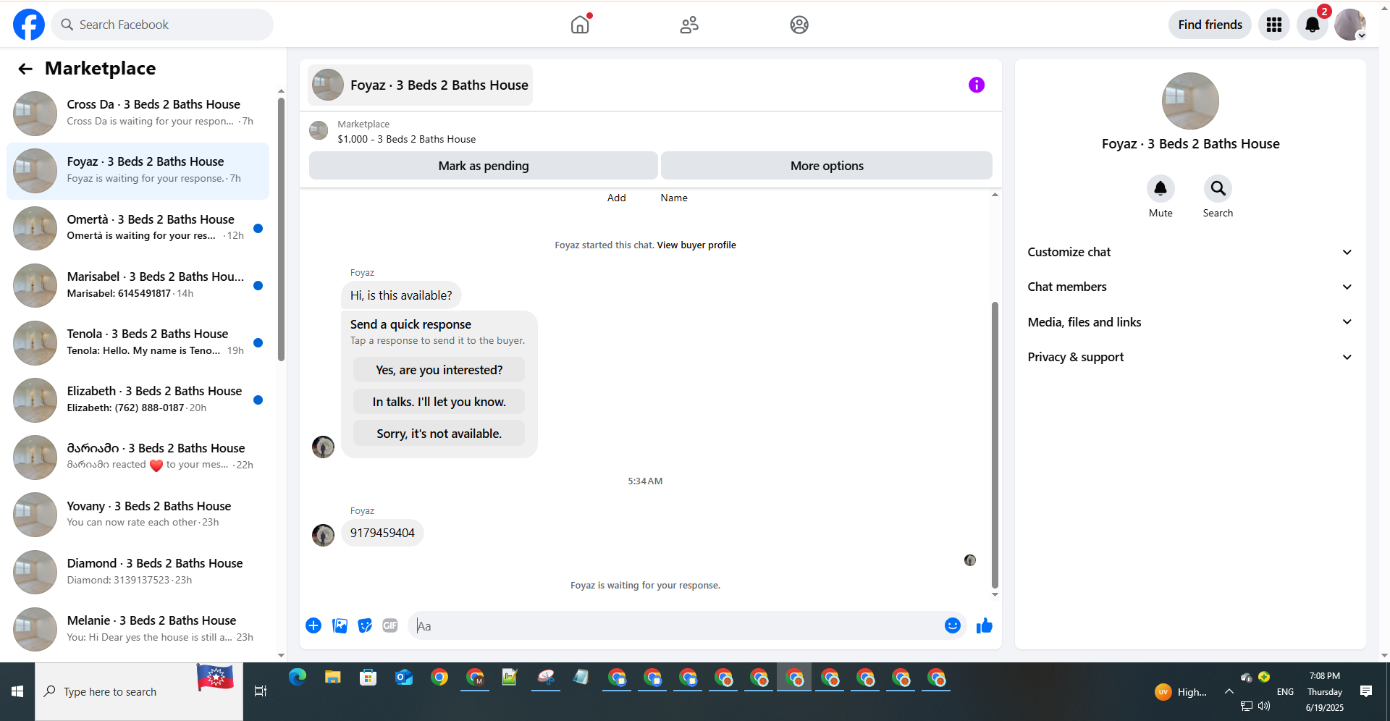
Task: Open the Facebook home logo
Action: click(x=29, y=25)
